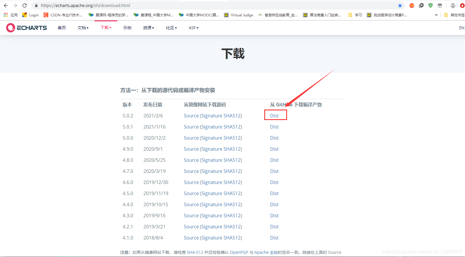Click Source link for version 5.0.1
This screenshot has height=257, width=465.
(191, 127)
